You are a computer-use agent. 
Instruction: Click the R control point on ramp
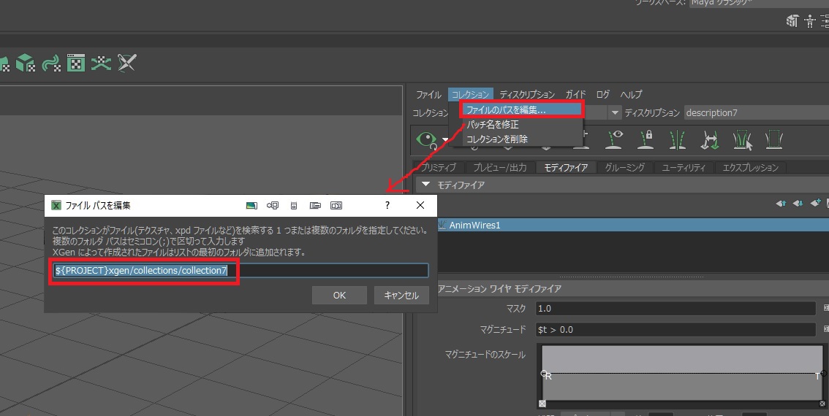click(545, 374)
